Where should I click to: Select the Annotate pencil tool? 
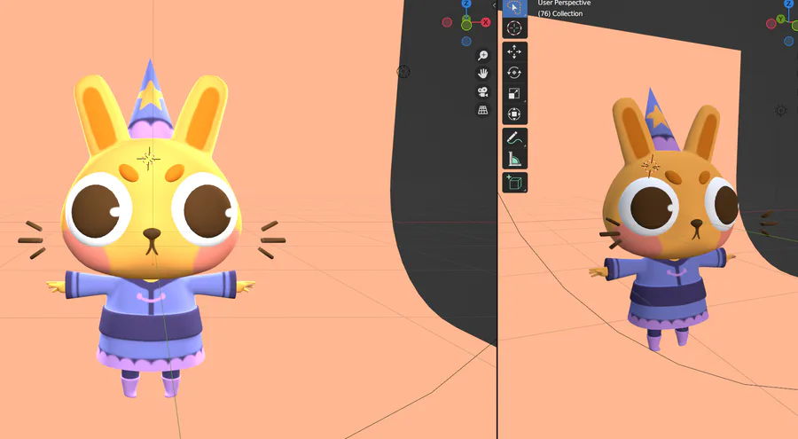tap(514, 138)
